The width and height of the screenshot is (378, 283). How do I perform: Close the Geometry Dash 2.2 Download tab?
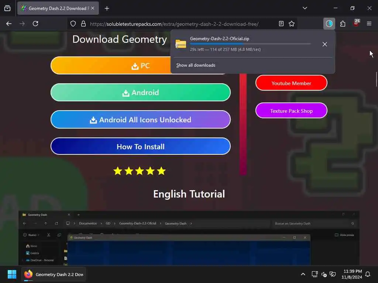[x=93, y=8]
